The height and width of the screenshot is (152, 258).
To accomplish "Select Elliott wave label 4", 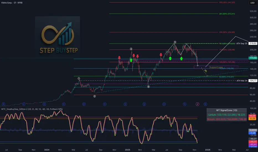I will click(x=148, y=87).
